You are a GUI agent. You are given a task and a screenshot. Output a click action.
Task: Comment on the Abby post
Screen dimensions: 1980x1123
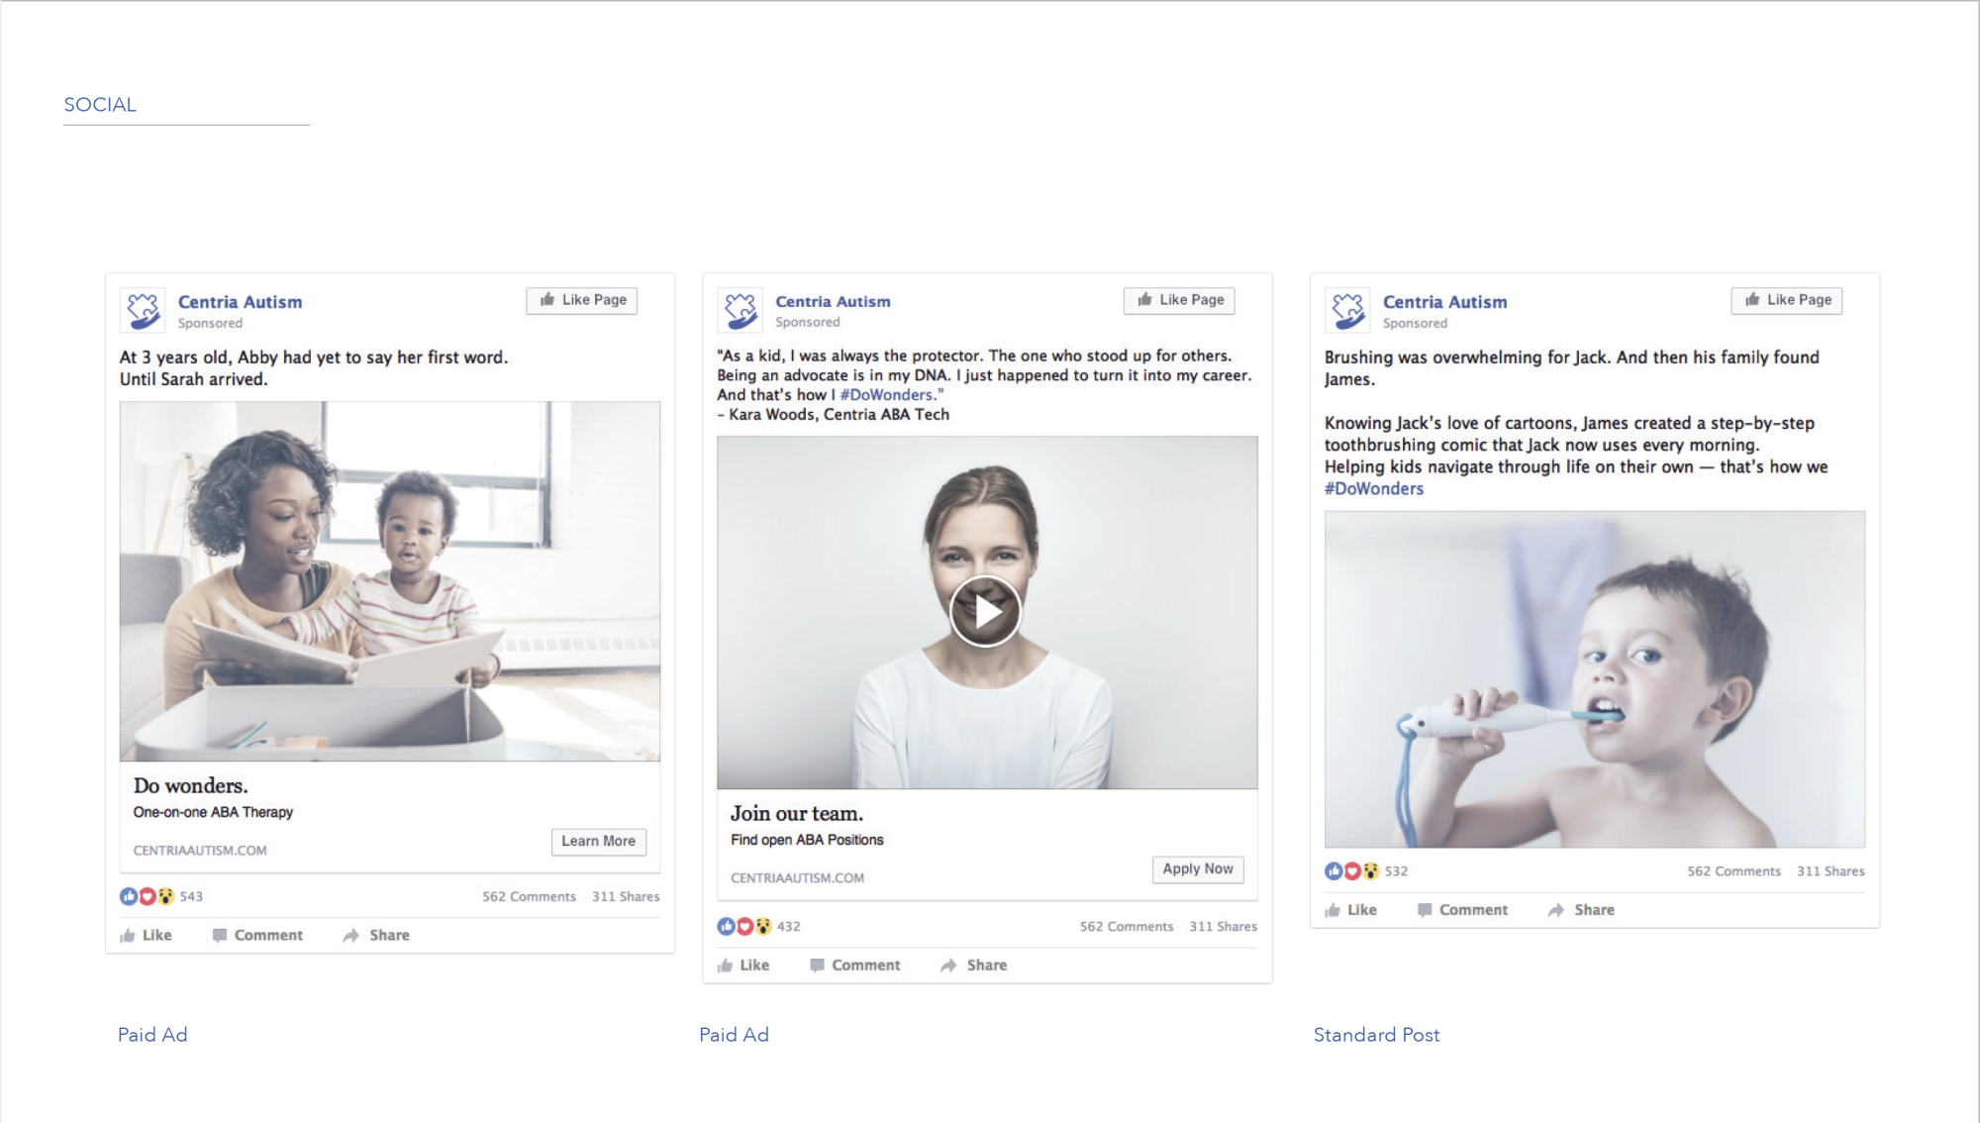coord(257,935)
